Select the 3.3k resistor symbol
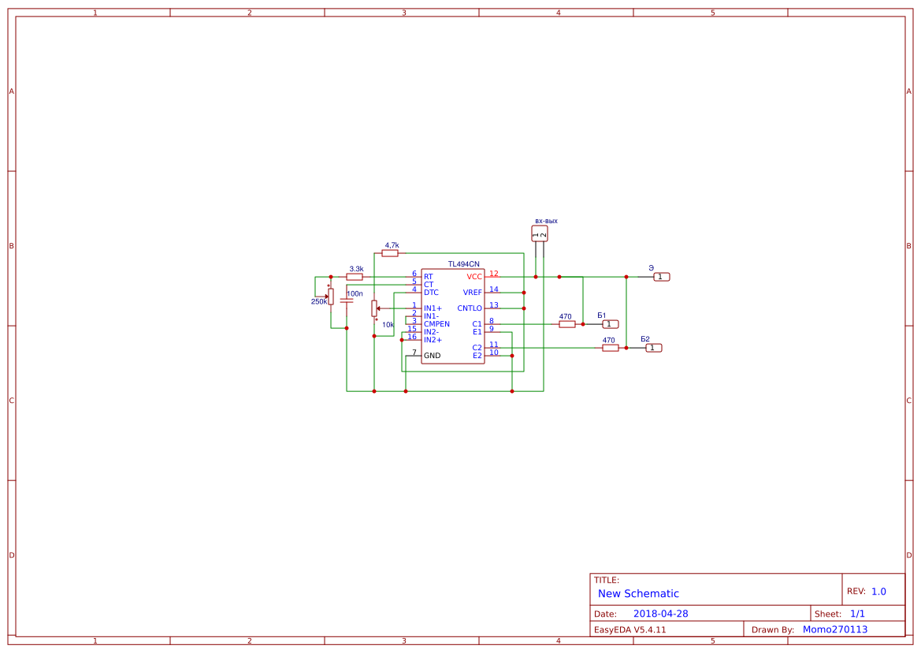Viewport: 921px width, 653px height. coord(355,277)
